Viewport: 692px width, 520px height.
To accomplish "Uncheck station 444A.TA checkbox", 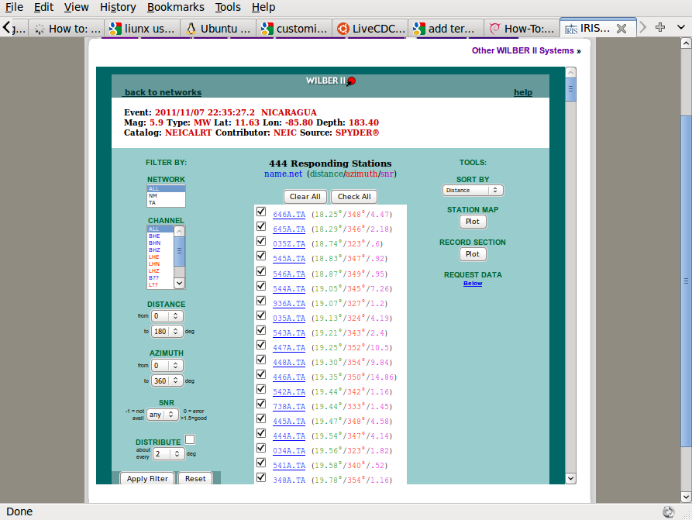I will (x=261, y=433).
